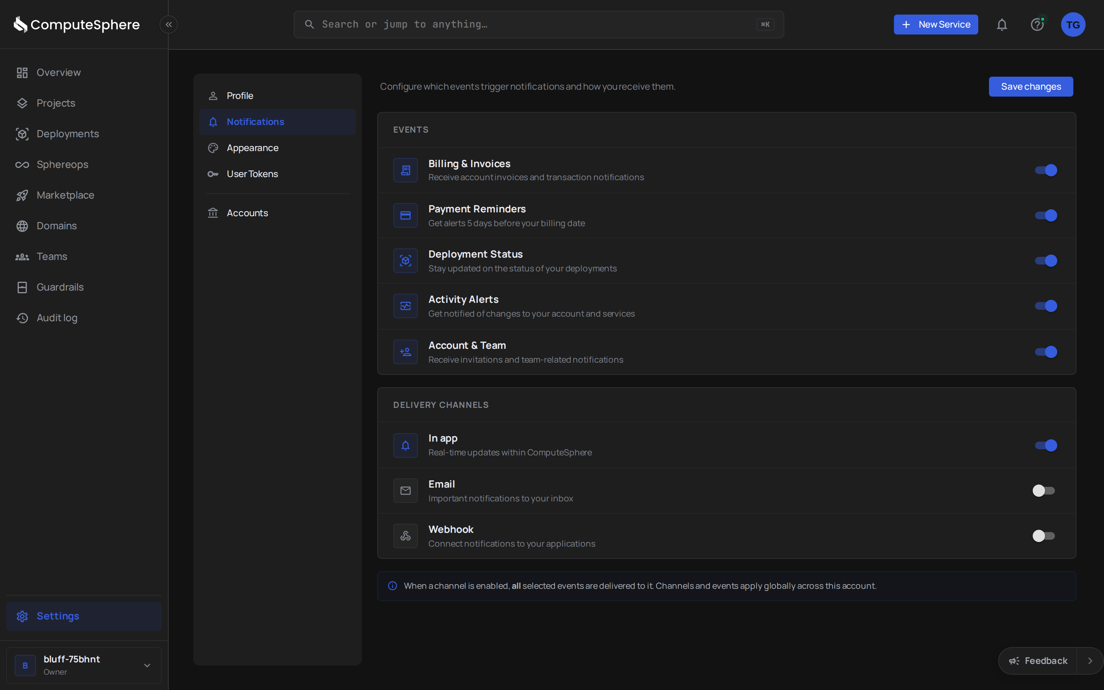Viewport: 1104px width, 690px height.
Task: Open Sphereops in sidebar
Action: [x=84, y=164]
